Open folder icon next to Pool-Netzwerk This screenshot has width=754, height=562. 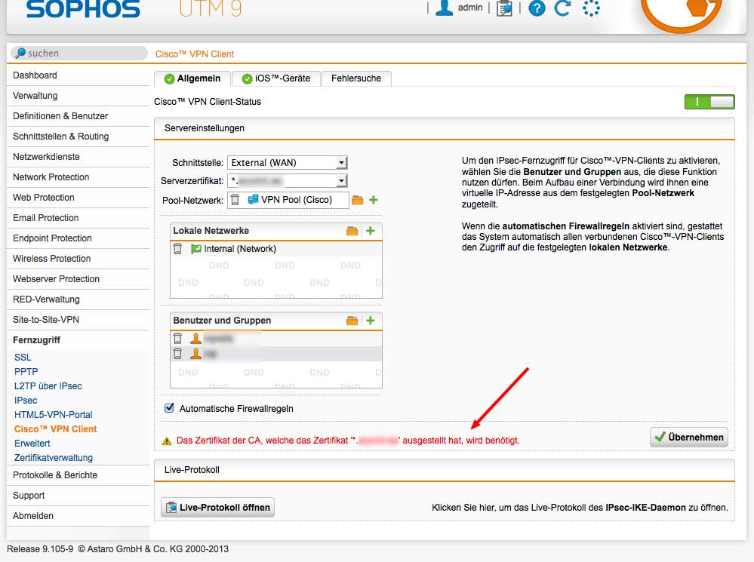[x=357, y=200]
